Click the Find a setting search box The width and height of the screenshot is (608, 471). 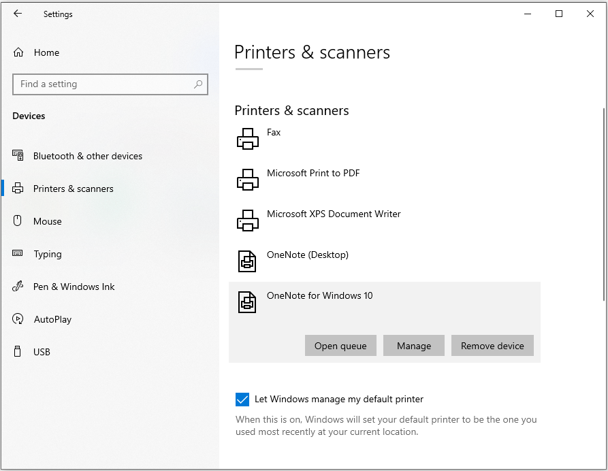102,84
